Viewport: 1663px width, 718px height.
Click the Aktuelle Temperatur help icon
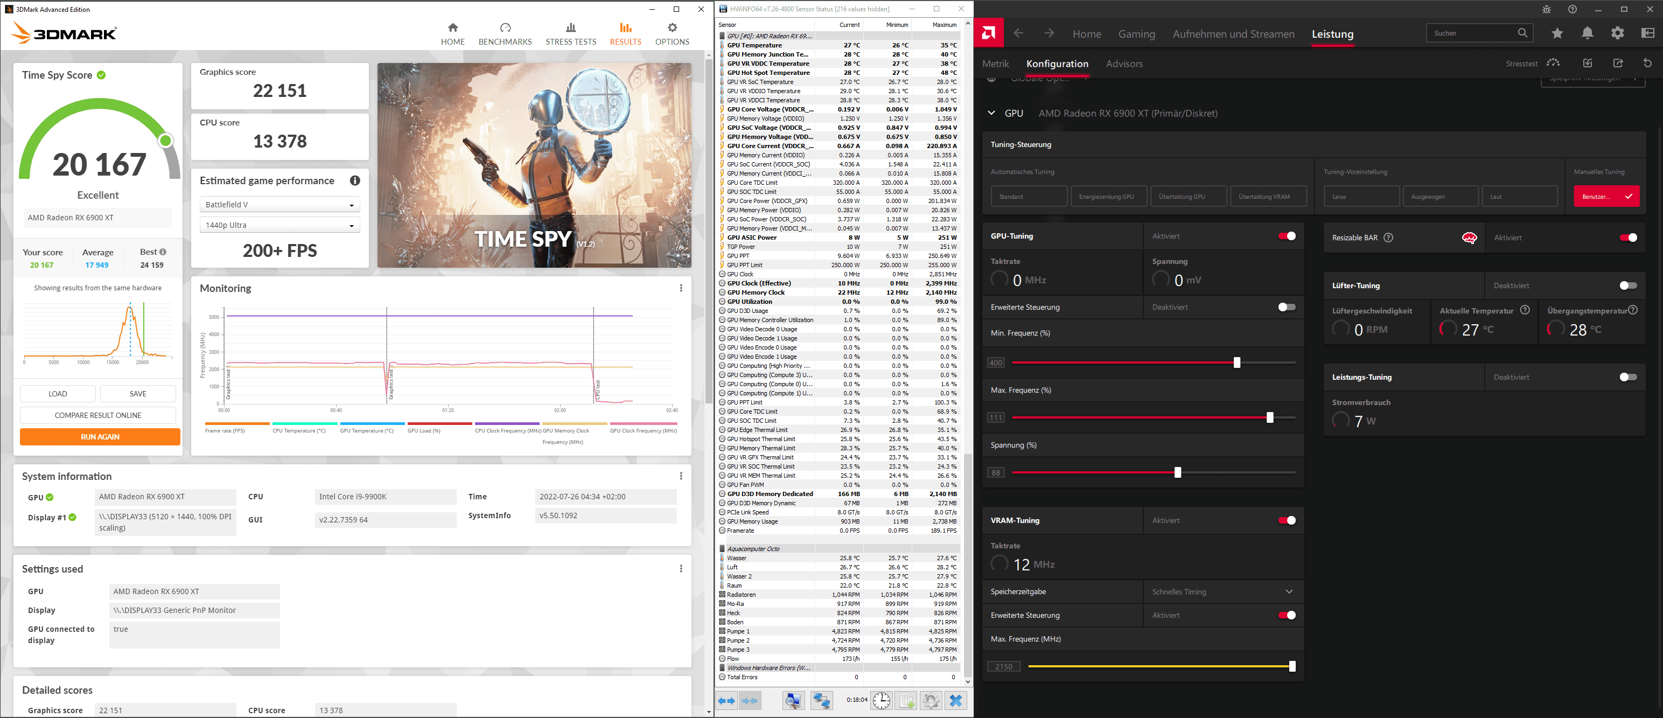(1525, 310)
